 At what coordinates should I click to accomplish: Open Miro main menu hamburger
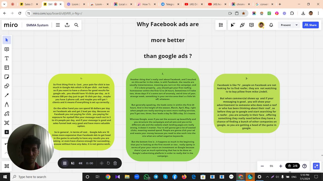[x=58, y=25]
